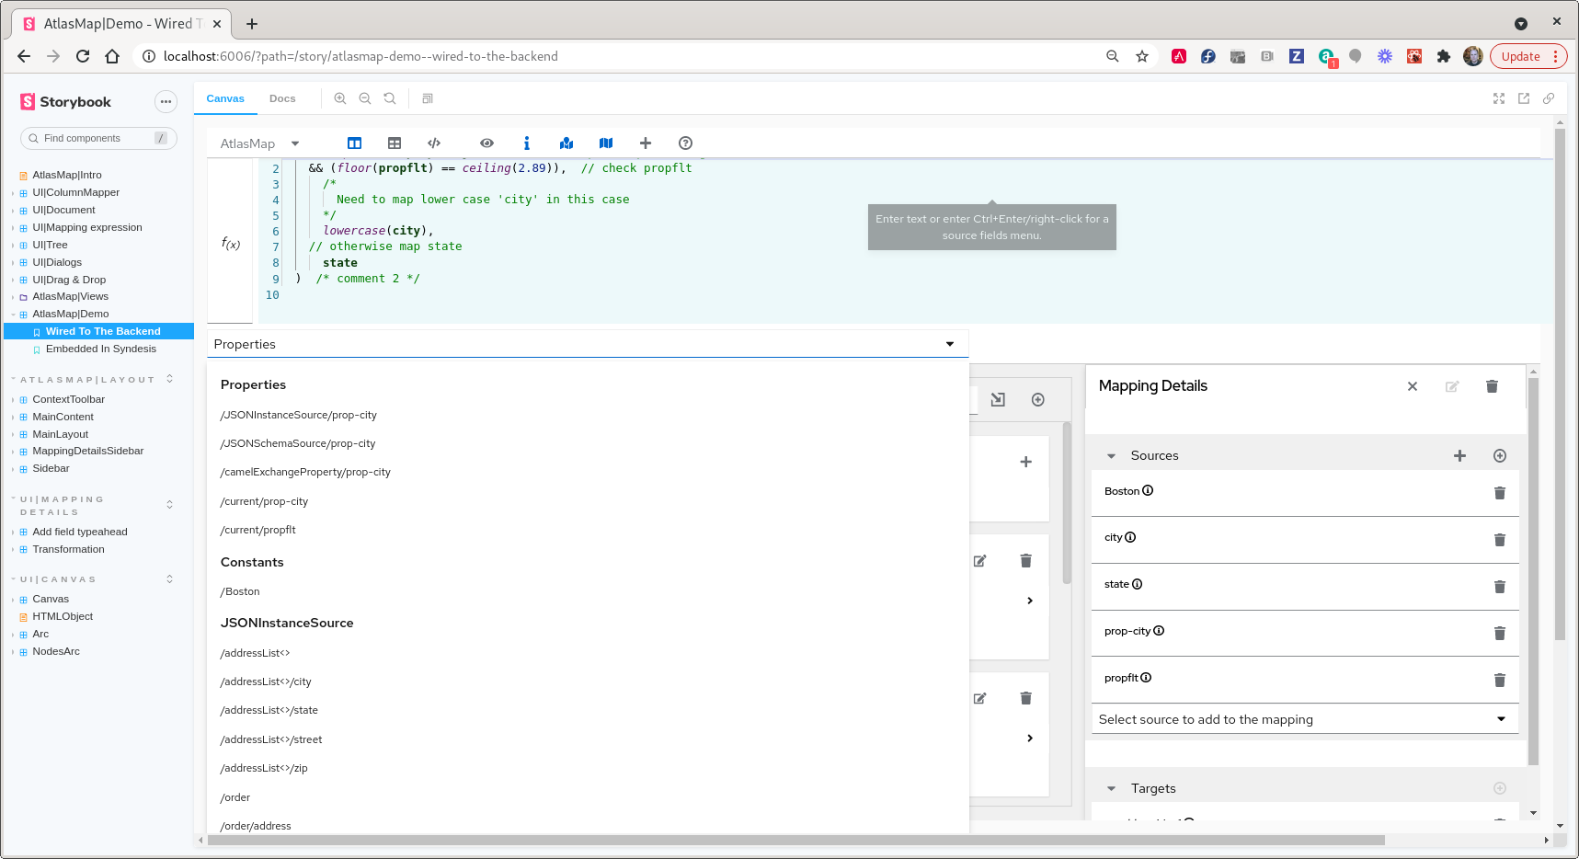Switch to the column mapper view icon
Image resolution: width=1579 pixels, height=859 pixels.
tap(354, 143)
